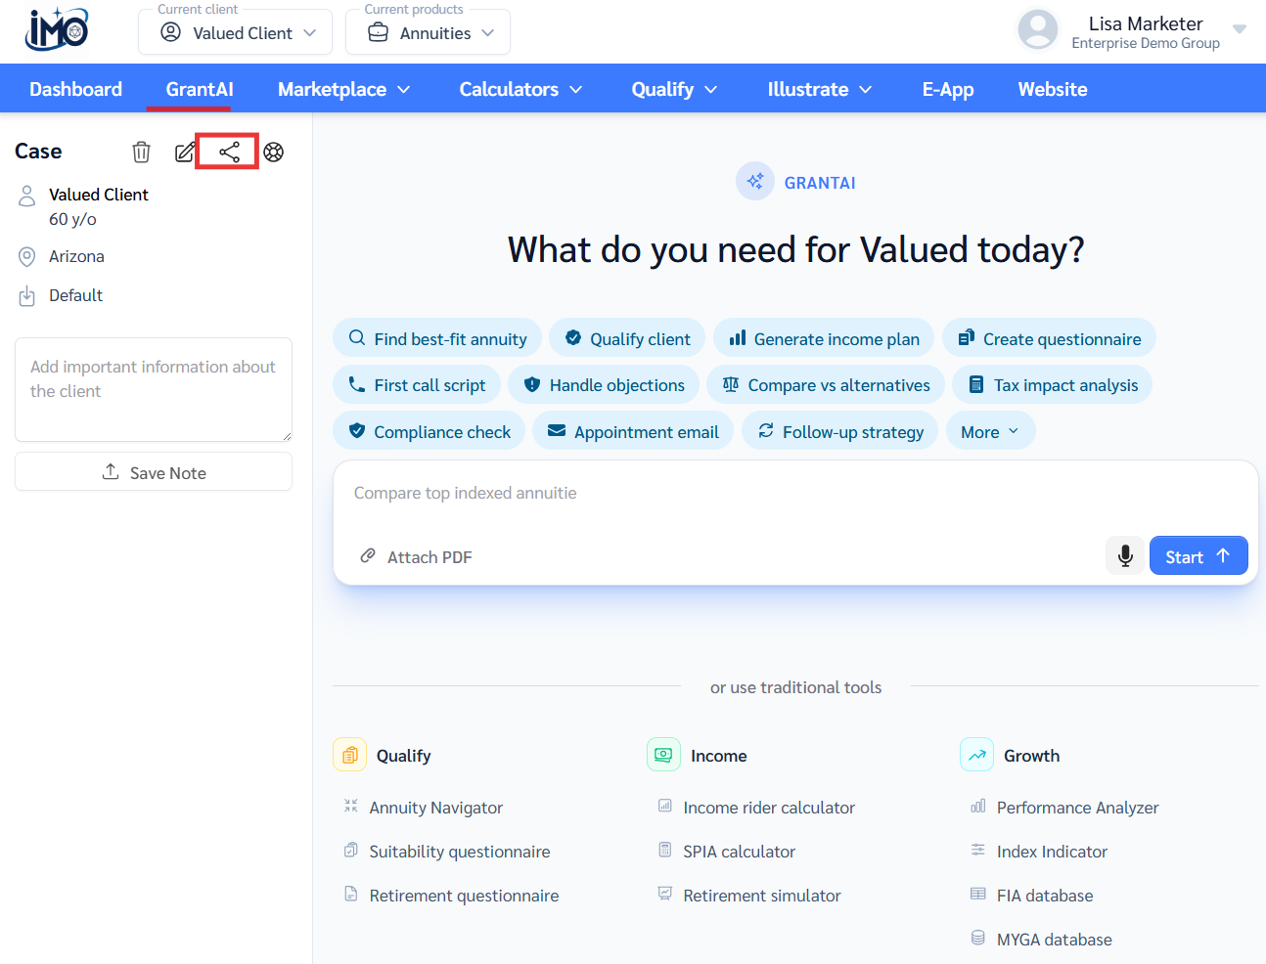Delete case using the trash icon

pos(142,152)
